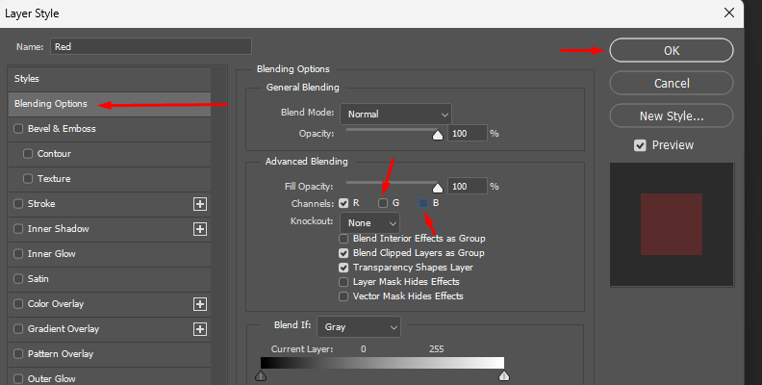The image size is (762, 385).
Task: Tick the Gradient Overlay checkbox
Action: point(18,329)
